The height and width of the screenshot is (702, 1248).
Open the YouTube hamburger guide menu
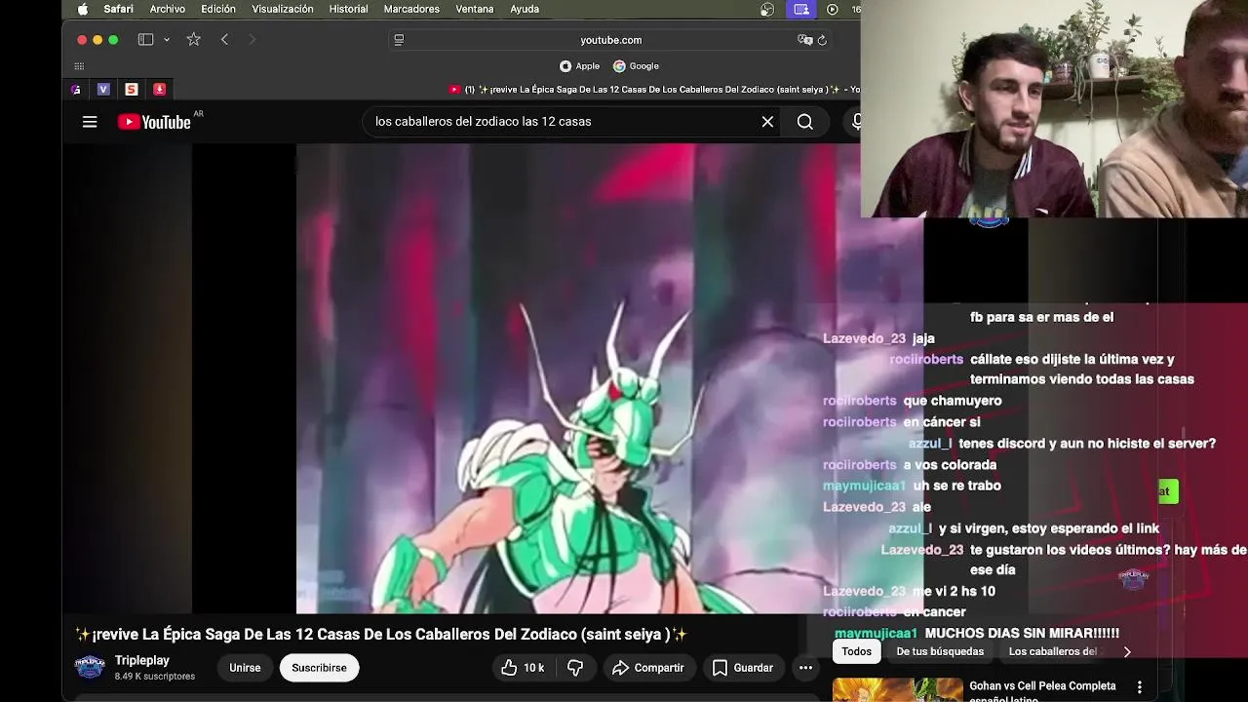point(90,122)
